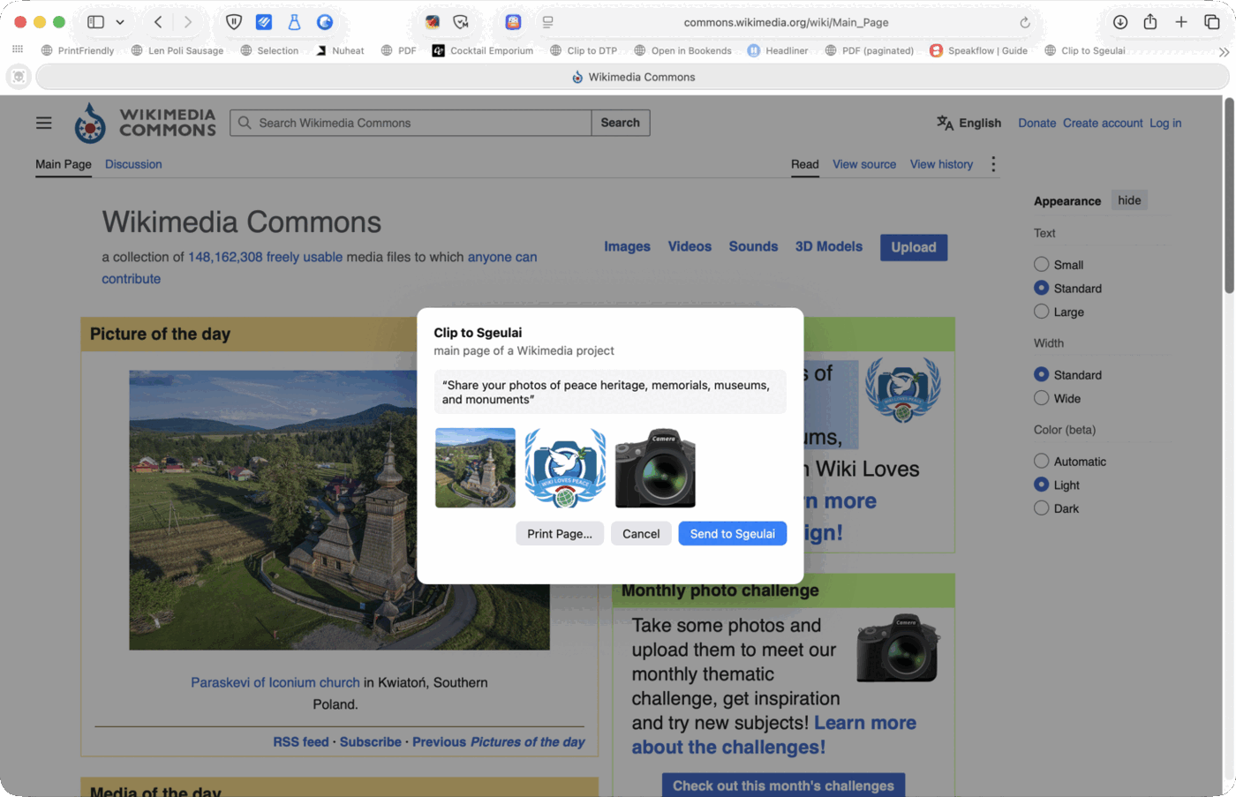Click the Wikimedia Commons logo

tap(145, 123)
